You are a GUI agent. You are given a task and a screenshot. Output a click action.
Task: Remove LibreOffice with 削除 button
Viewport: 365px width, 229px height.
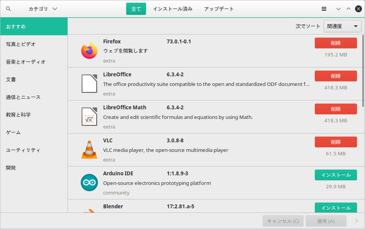pos(336,76)
